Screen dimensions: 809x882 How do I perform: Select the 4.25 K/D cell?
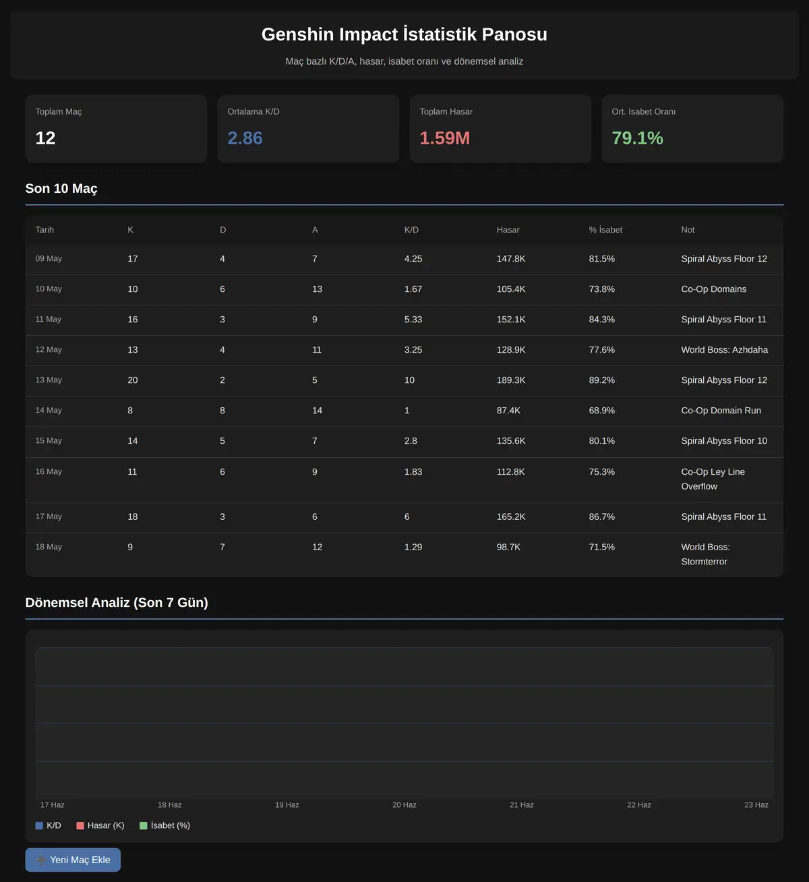tap(413, 259)
